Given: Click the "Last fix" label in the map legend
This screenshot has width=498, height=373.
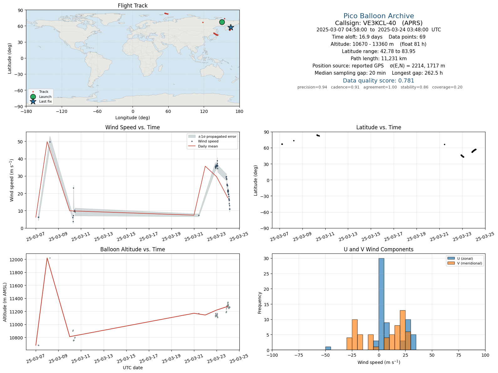Looking at the screenshot, I should coord(45,101).
